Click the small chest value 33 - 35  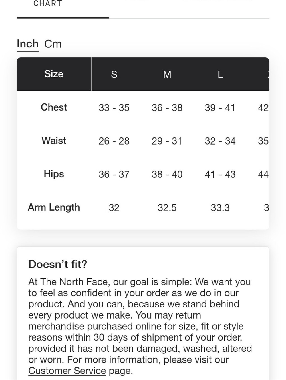[114, 108]
